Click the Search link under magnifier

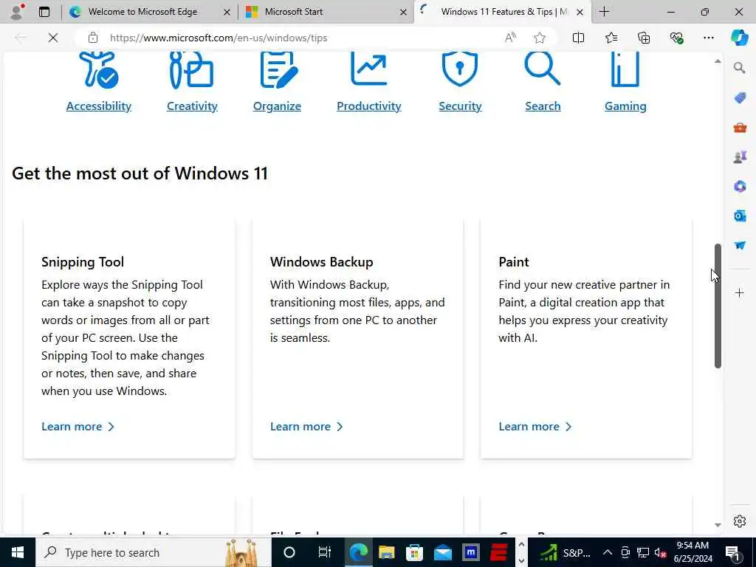543,106
